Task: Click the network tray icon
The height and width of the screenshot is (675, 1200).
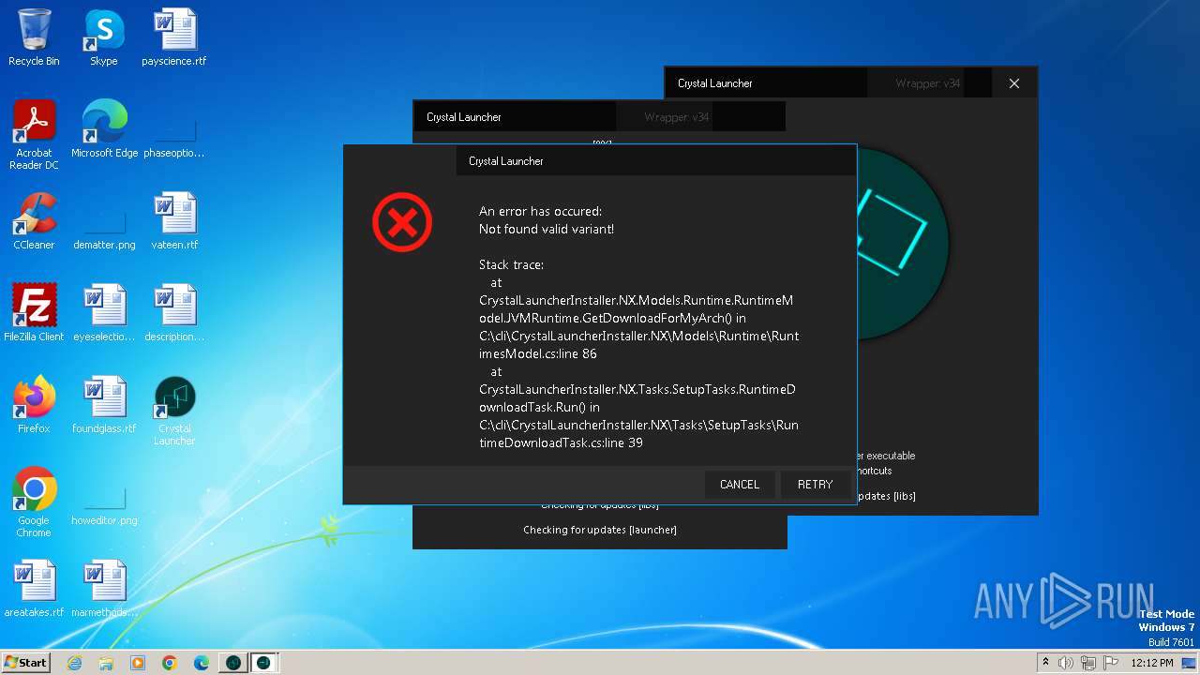Action: pos(1088,663)
